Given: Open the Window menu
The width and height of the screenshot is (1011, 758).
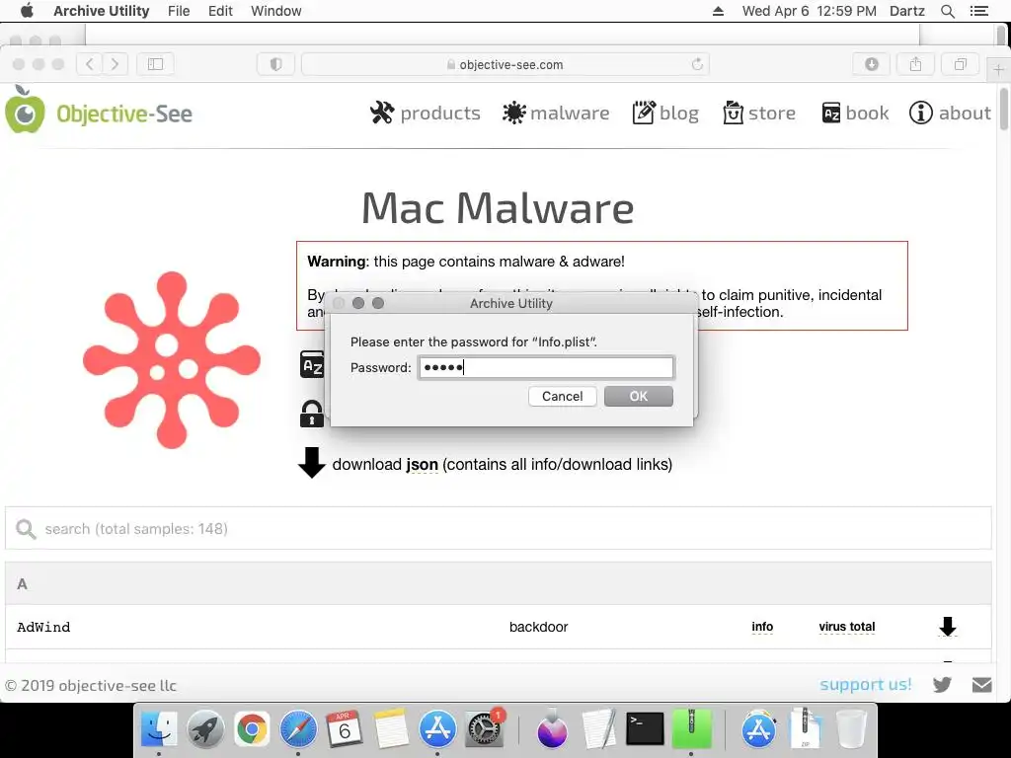Looking at the screenshot, I should (x=276, y=11).
